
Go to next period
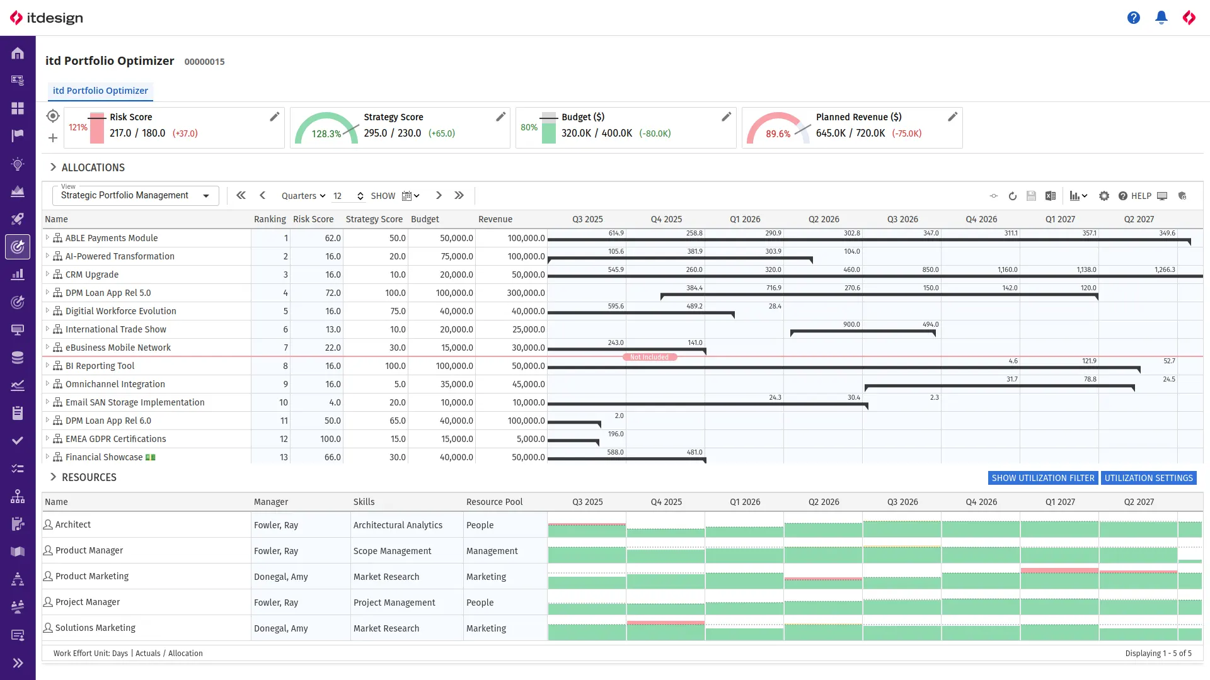coord(439,196)
